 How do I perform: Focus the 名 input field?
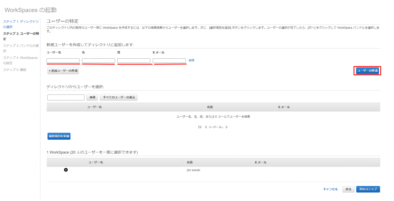(98, 61)
